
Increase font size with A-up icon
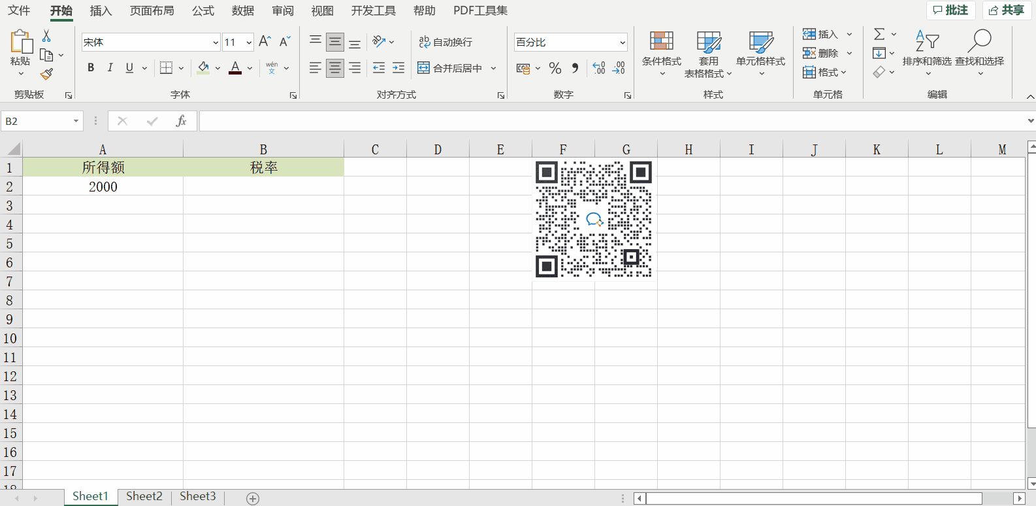pyautogui.click(x=265, y=42)
